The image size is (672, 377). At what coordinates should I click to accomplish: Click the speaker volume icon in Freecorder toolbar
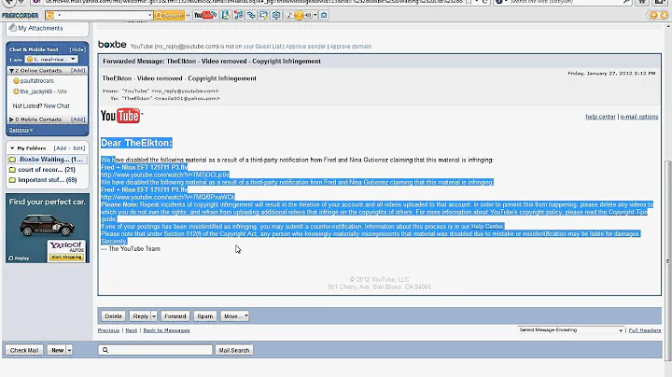click(x=308, y=16)
